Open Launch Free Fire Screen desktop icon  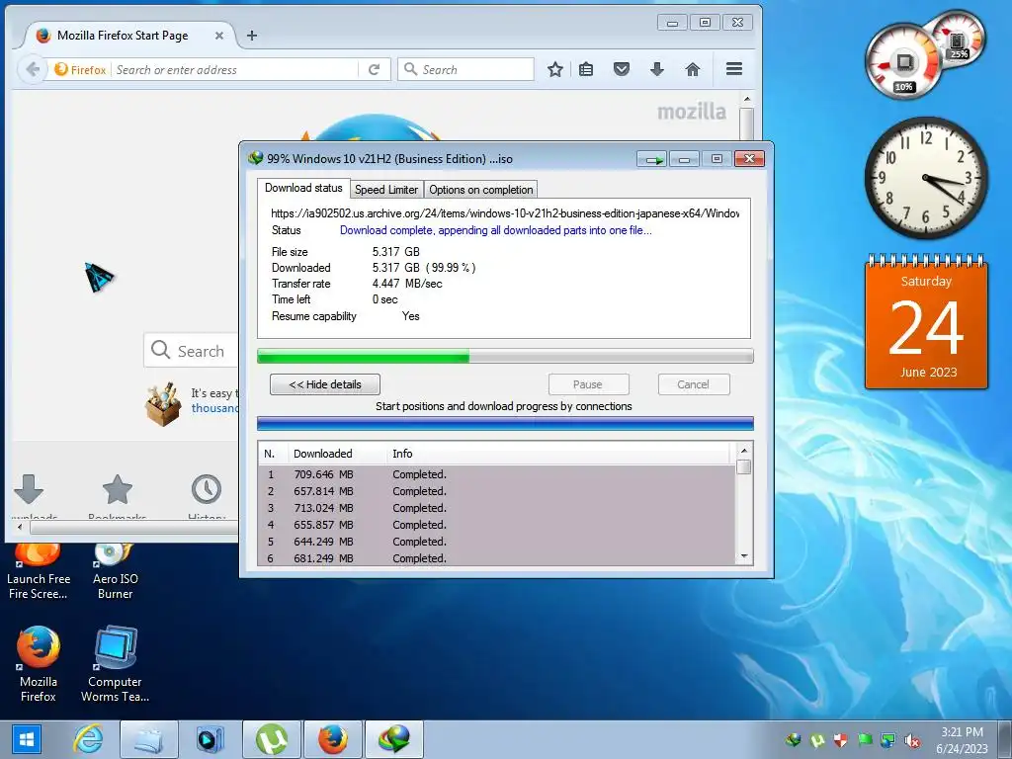pos(39,572)
